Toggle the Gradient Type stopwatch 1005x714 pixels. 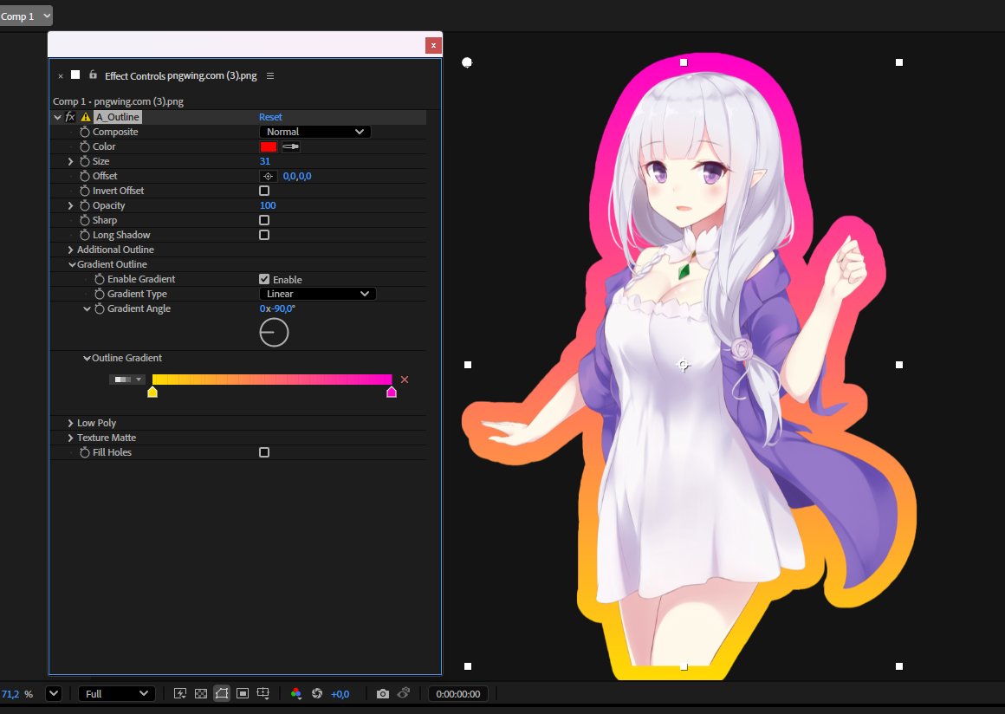pyautogui.click(x=100, y=295)
